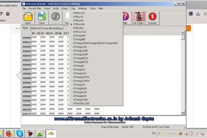The width and height of the screenshot is (207, 138).
Task: Choose ATmega8515 chip
Action: pyautogui.click(x=96, y=58)
